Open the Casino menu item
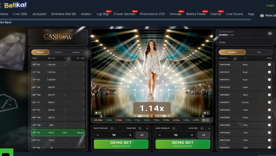276x156 pixels. click(216, 14)
